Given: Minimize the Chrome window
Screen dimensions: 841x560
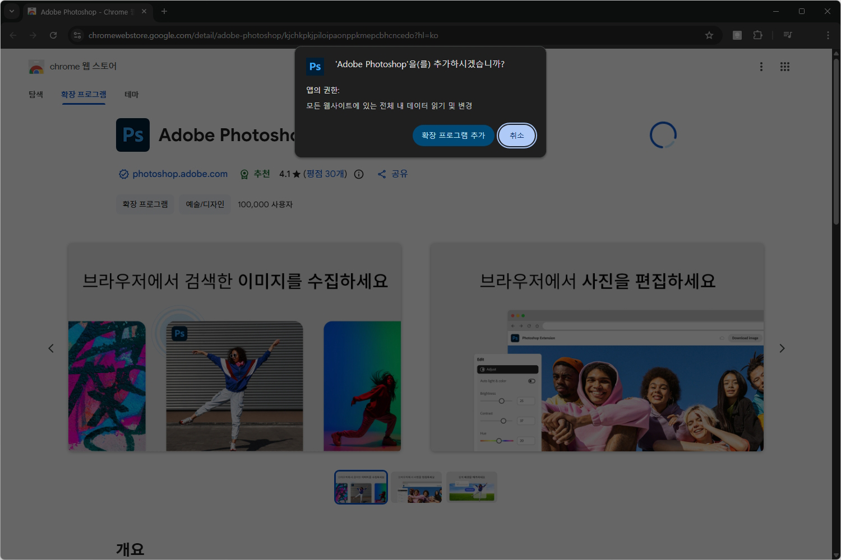Looking at the screenshot, I should point(776,11).
